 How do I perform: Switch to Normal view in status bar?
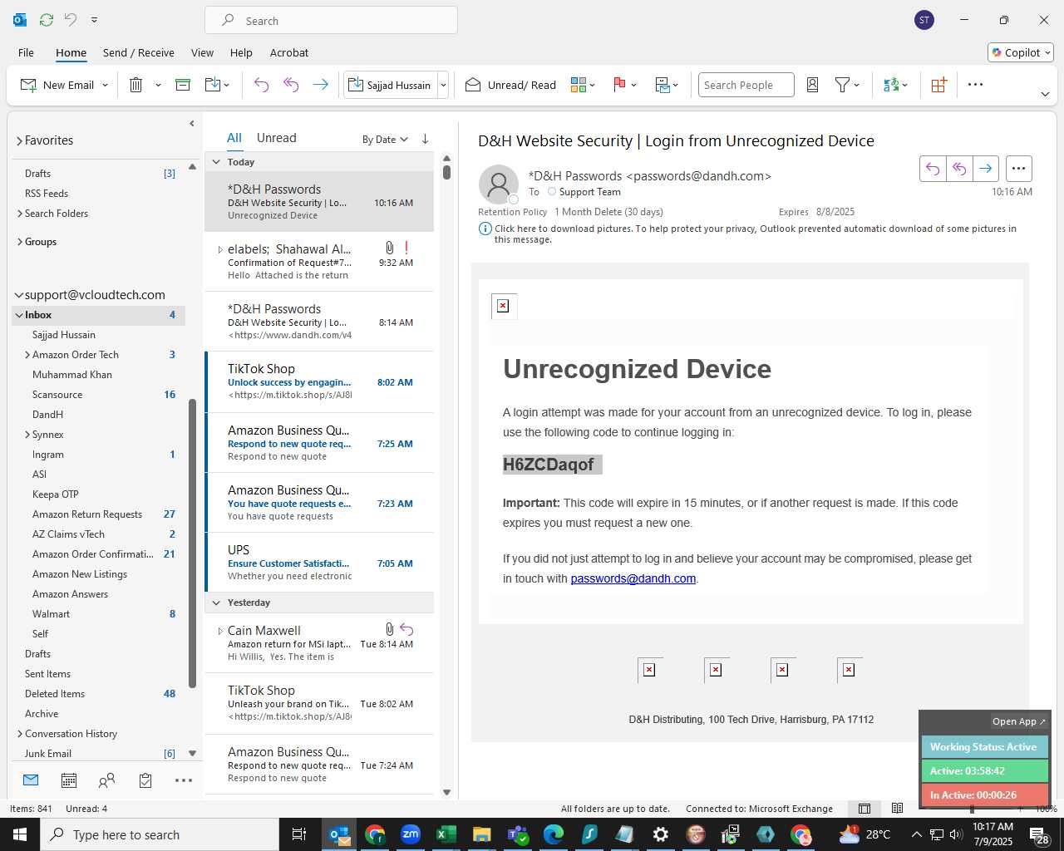(864, 809)
